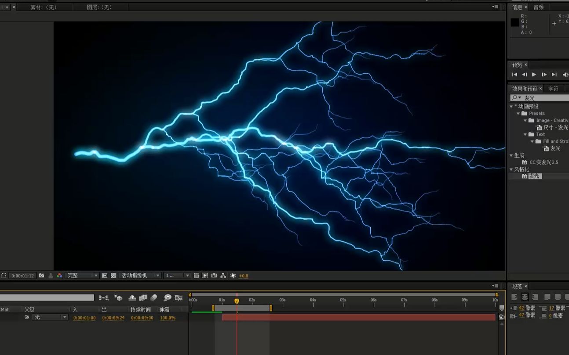Image resolution: width=569 pixels, height=355 pixels.
Task: Click the timeline button in viewer footer
Action: [214, 276]
